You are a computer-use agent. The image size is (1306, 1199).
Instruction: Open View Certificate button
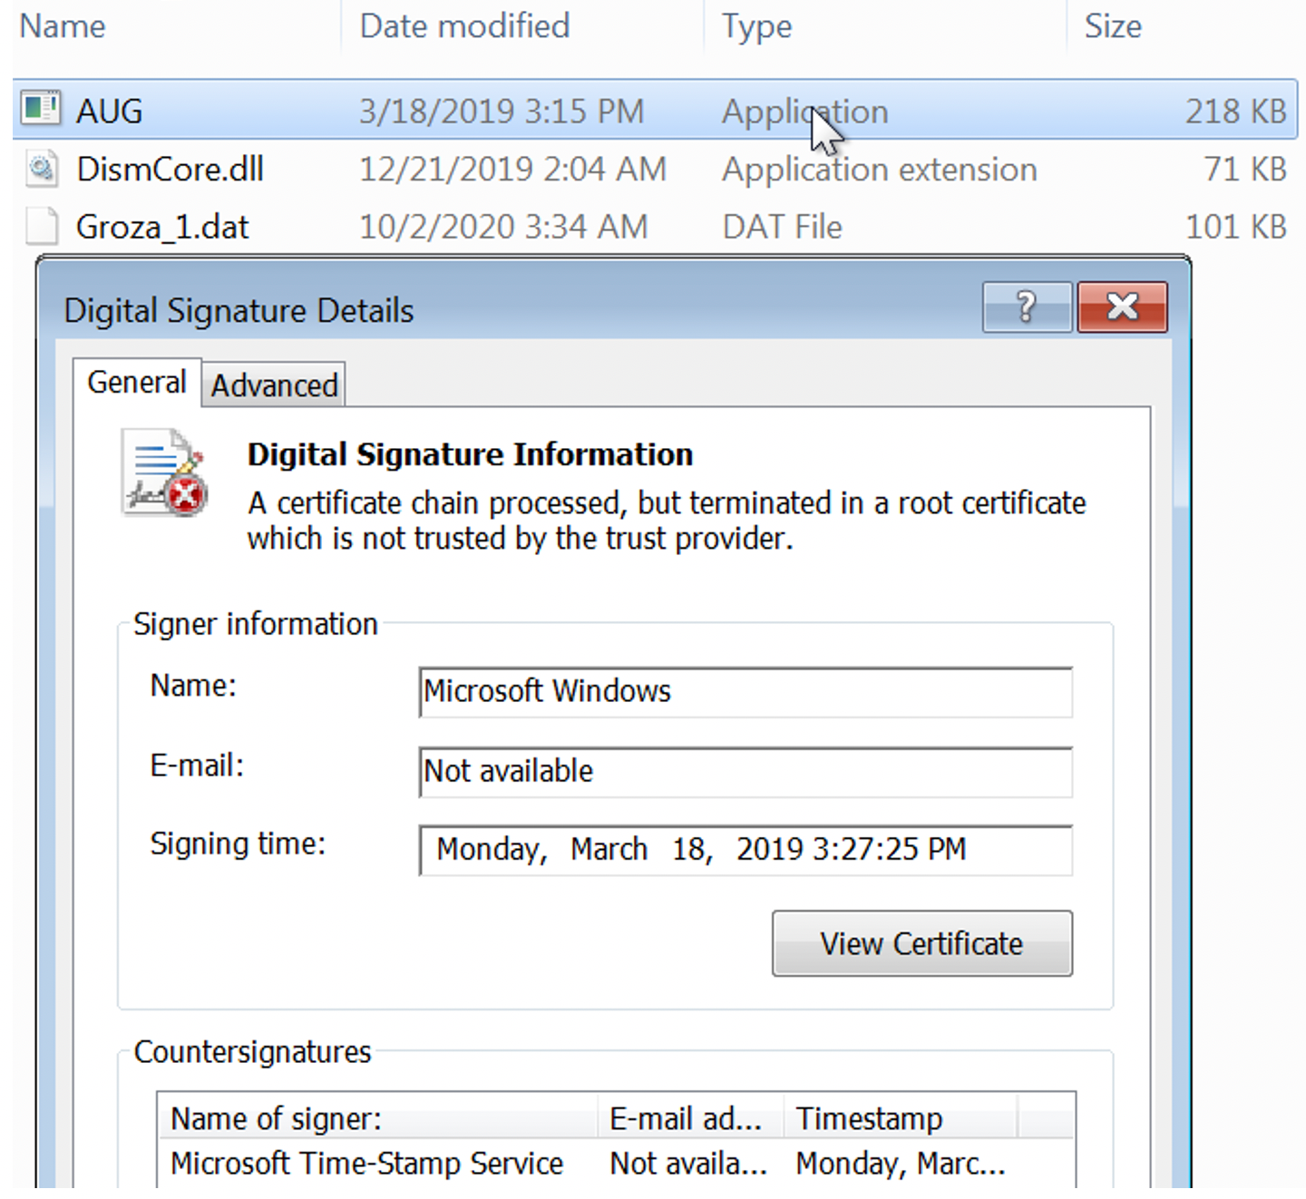coord(922,943)
